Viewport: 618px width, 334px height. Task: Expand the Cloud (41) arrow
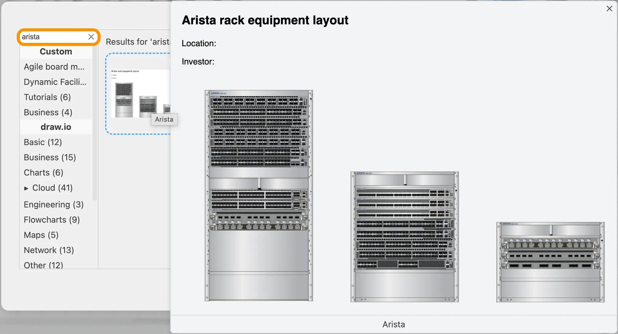coord(26,188)
